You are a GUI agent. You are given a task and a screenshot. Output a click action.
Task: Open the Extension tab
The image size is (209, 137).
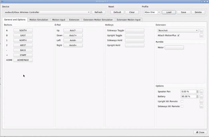pyautogui.click(x=74, y=20)
